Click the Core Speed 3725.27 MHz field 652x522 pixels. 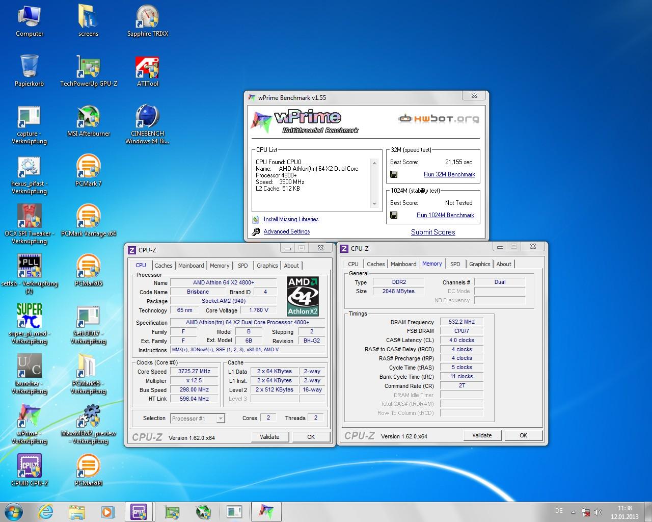point(194,372)
